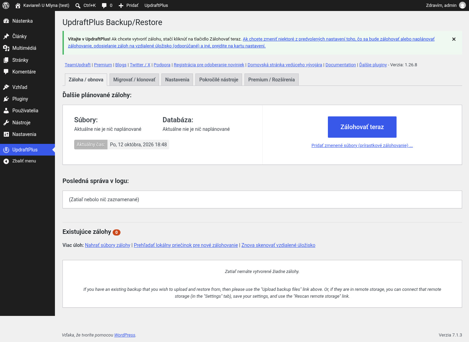This screenshot has width=469, height=342.
Task: Collapse the menu with Zbaliť menu arrow
Action: [x=6, y=161]
